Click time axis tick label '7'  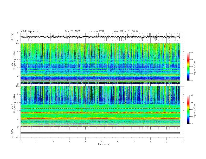[x=134, y=142]
